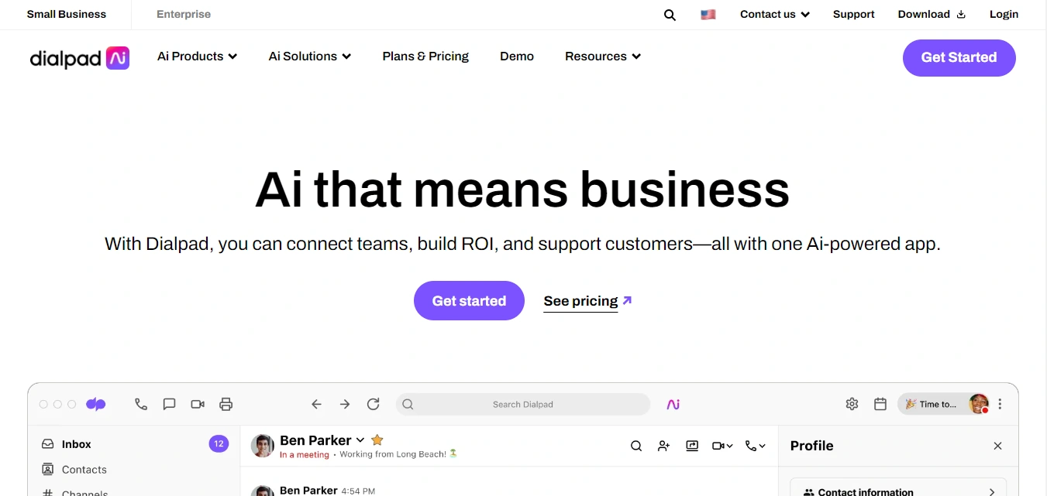1047x496 pixels.
Task: Open the Resources dropdown
Action: tap(602, 56)
